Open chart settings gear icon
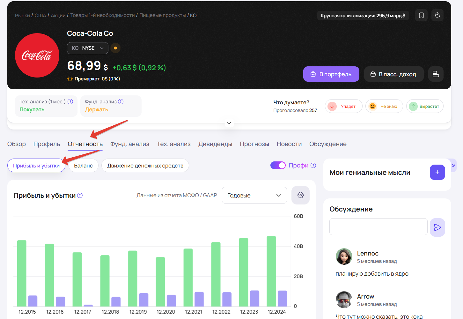 [x=300, y=195]
